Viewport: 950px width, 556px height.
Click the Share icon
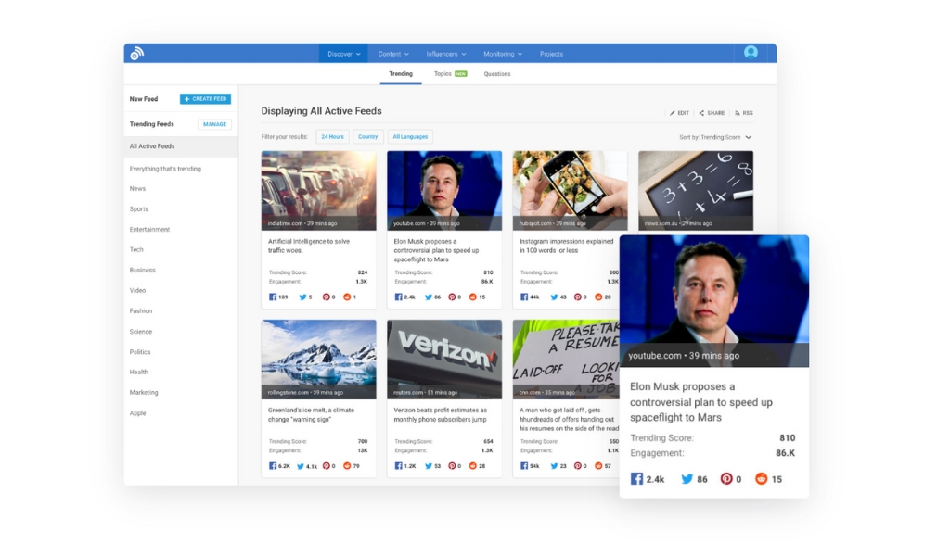tap(701, 113)
